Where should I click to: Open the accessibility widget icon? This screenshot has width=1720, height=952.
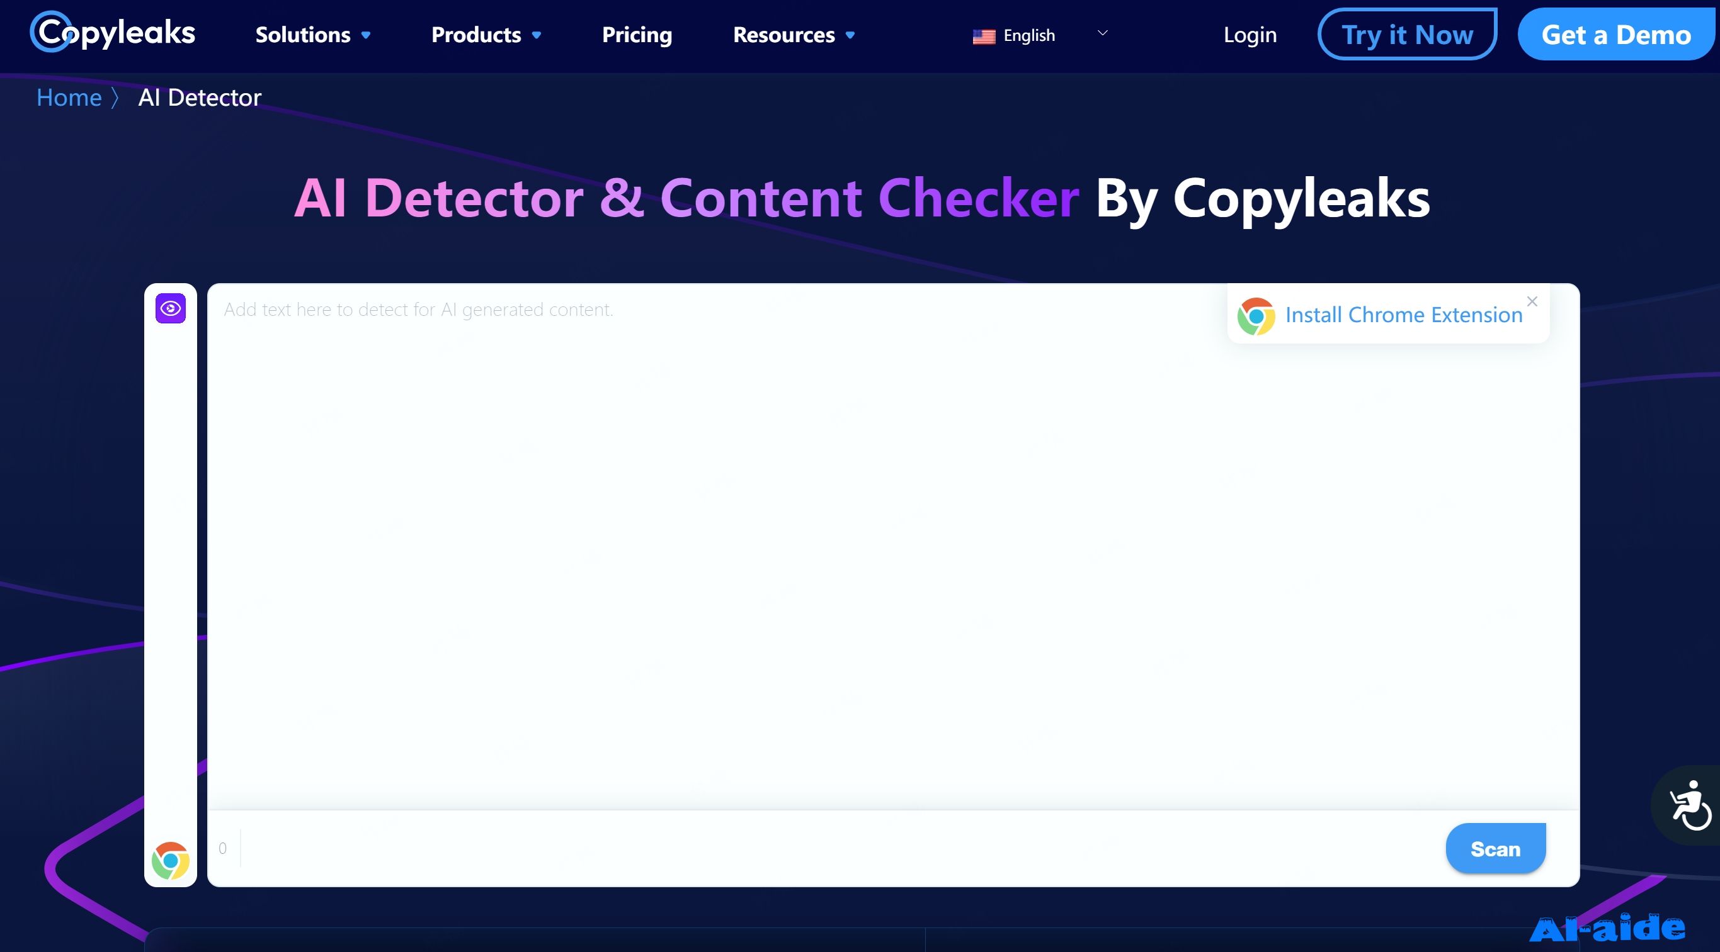point(1689,805)
